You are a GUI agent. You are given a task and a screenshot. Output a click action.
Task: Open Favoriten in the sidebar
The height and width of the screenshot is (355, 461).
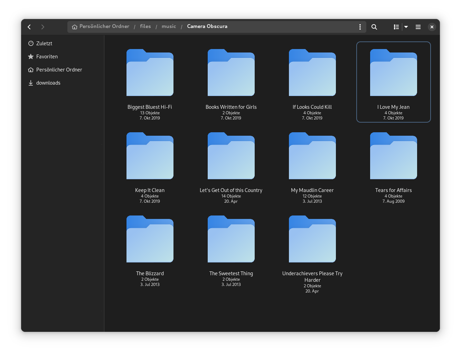pos(62,57)
